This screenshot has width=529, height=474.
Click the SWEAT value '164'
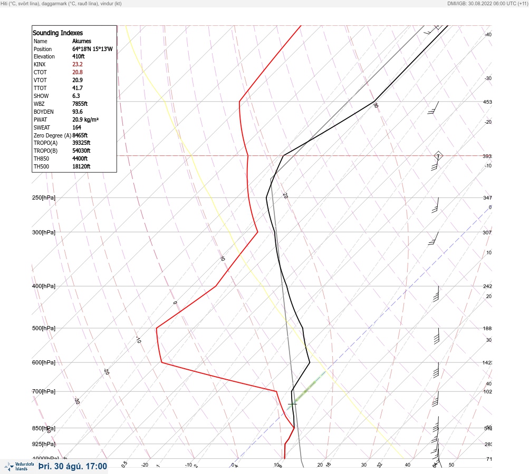pos(76,127)
